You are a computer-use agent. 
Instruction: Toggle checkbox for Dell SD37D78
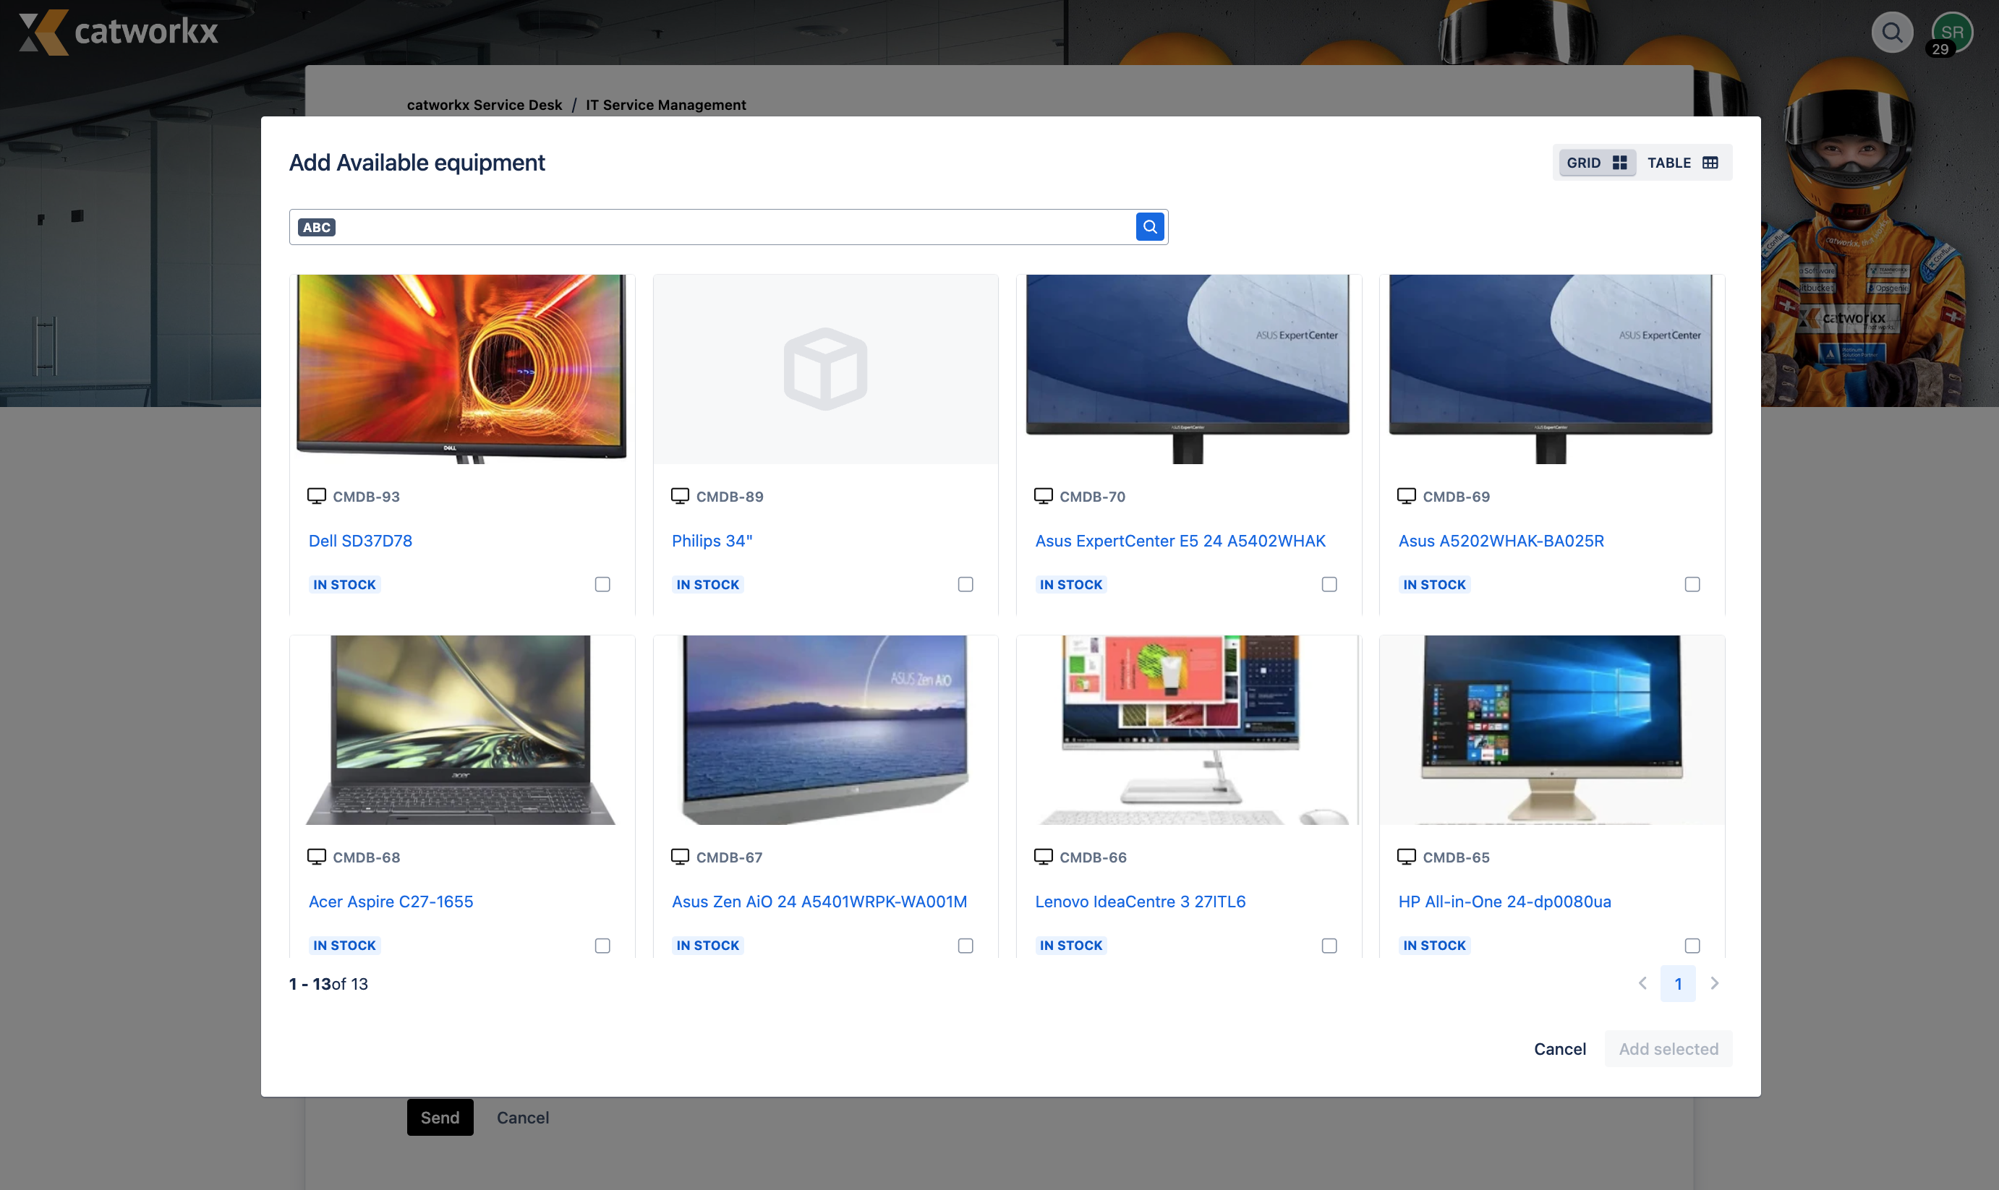(602, 583)
